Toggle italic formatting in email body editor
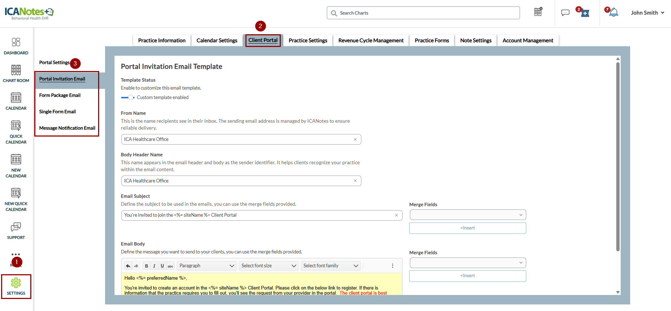 [154, 266]
